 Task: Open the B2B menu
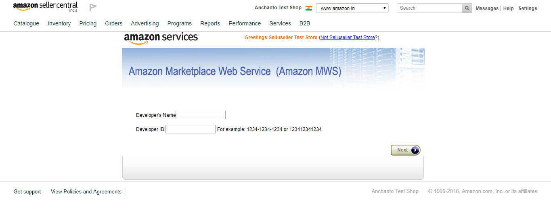[305, 23]
